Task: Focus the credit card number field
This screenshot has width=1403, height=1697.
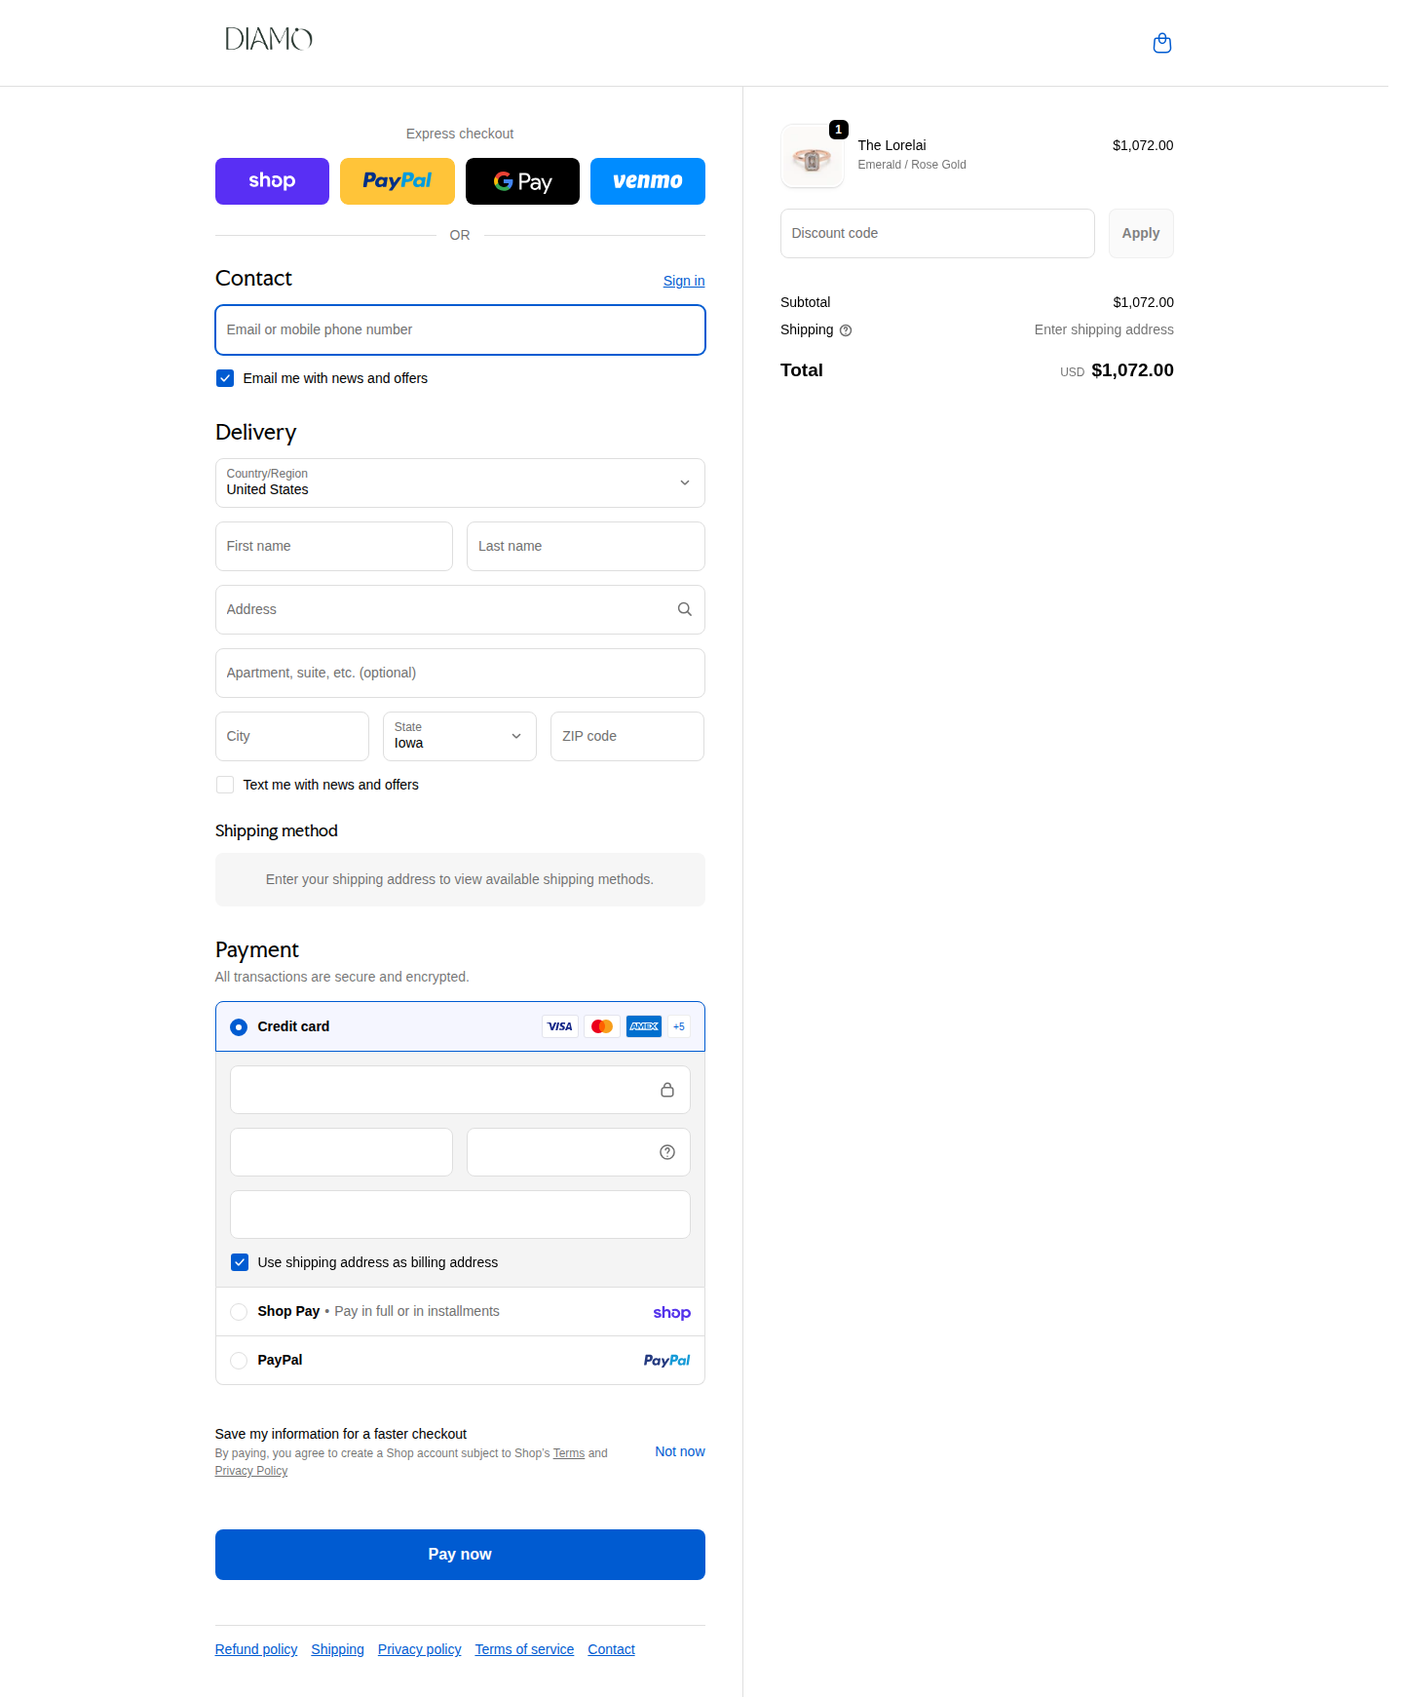Action: tap(460, 1090)
